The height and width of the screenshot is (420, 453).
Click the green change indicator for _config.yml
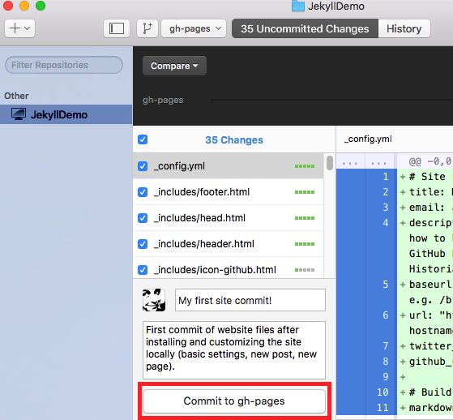(305, 166)
